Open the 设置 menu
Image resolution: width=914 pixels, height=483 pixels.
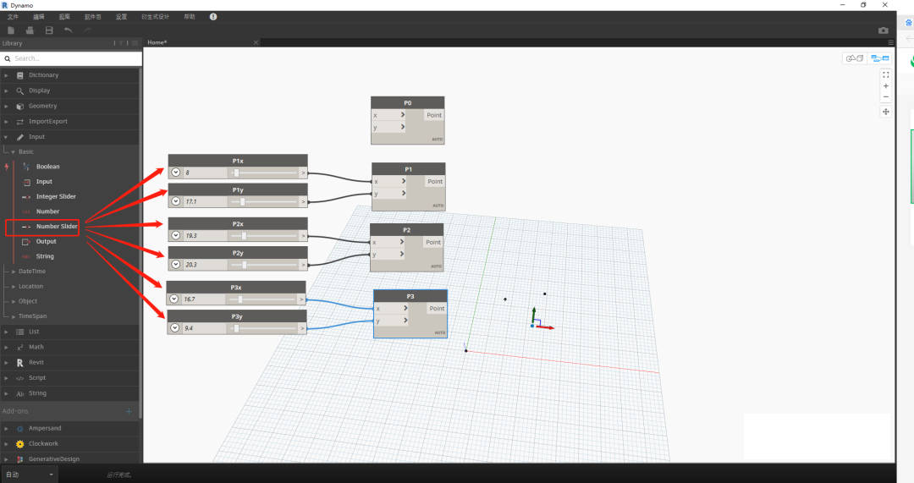click(x=121, y=17)
